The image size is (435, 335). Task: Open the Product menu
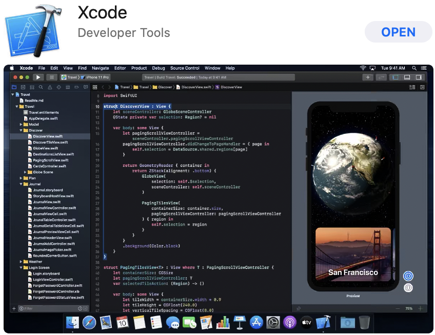click(x=139, y=68)
